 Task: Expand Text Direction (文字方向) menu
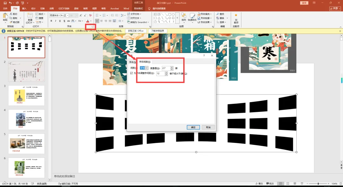point(134,14)
